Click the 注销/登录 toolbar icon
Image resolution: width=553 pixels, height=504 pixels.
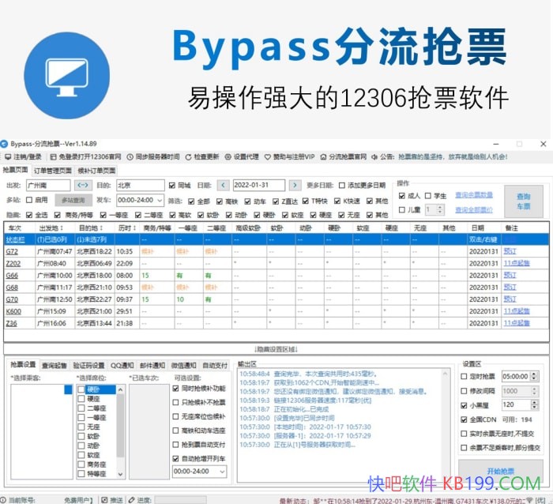tap(24, 156)
